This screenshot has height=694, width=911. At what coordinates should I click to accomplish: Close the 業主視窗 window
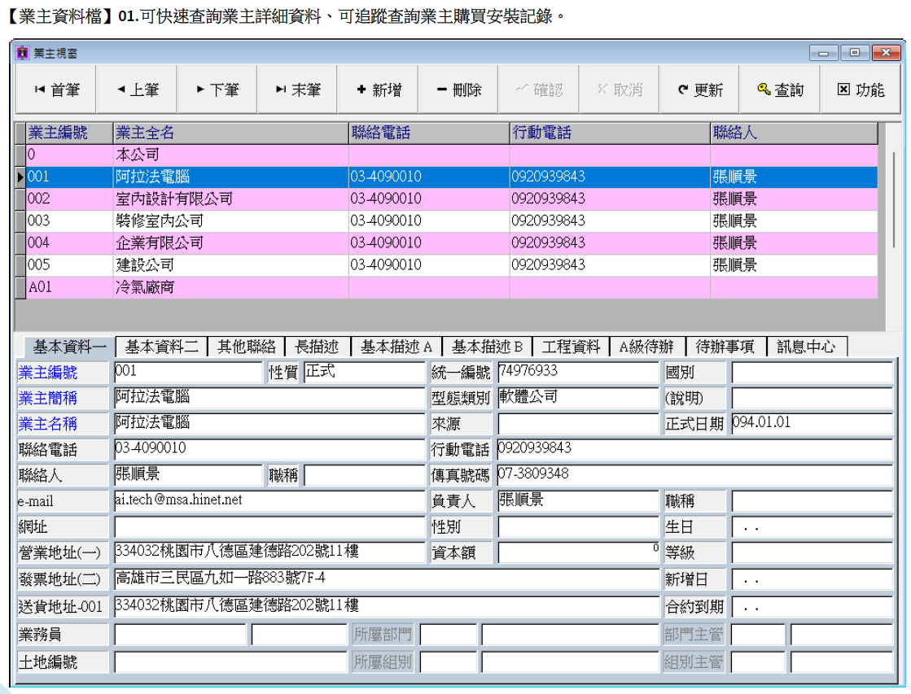(886, 53)
